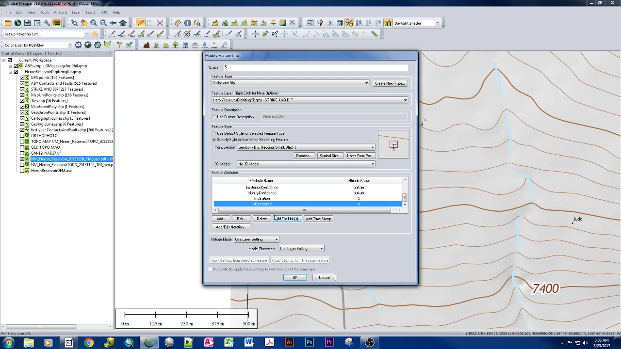Click the Name input field
The image size is (621, 349).
click(315, 68)
